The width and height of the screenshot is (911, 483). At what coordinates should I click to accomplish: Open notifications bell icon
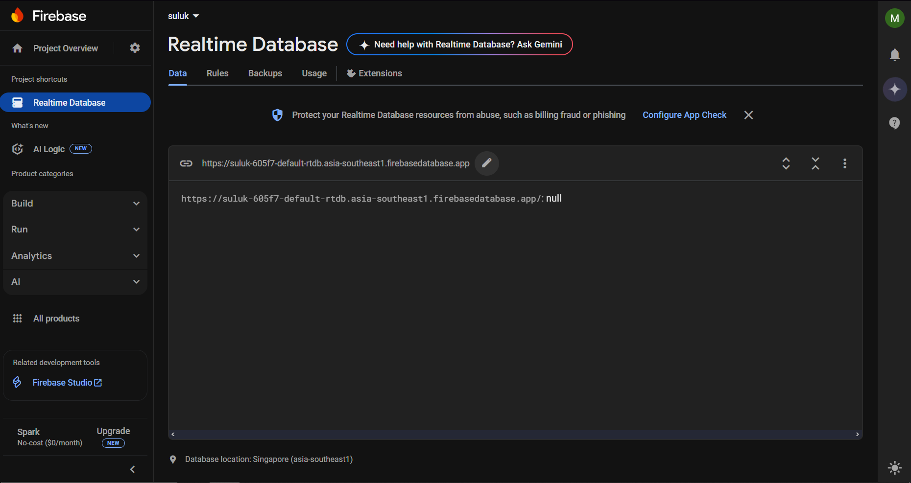895,54
